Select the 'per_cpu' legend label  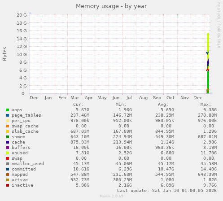point(21,121)
